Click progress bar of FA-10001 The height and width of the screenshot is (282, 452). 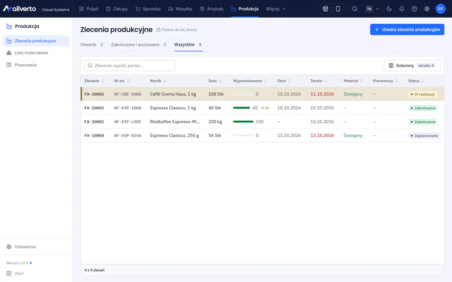click(243, 122)
